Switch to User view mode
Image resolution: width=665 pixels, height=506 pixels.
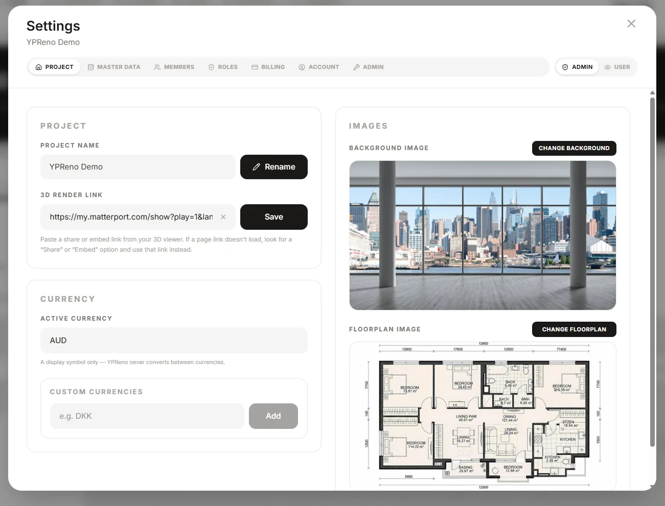(x=617, y=67)
